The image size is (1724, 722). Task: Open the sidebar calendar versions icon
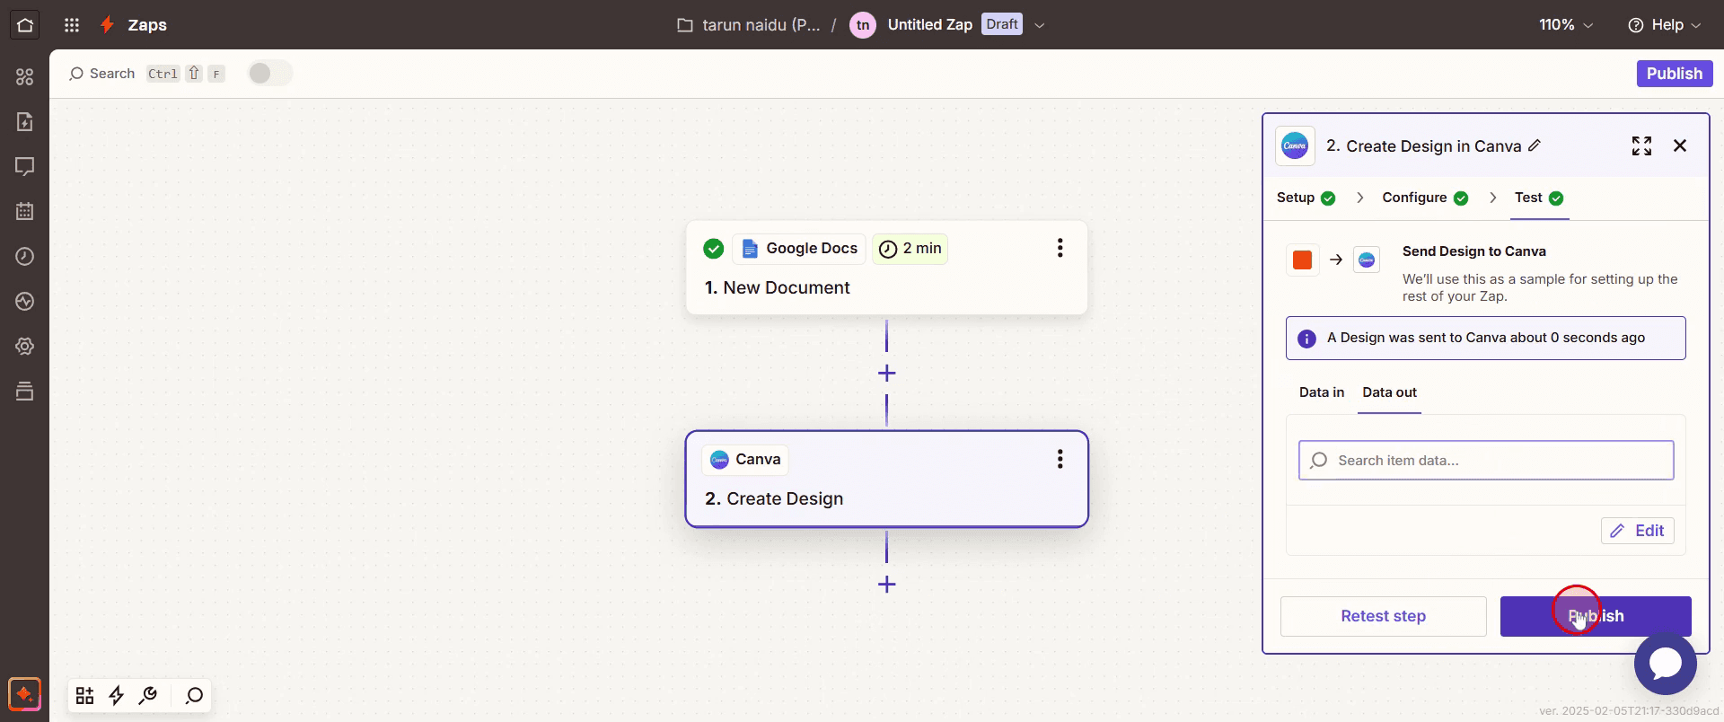click(25, 211)
